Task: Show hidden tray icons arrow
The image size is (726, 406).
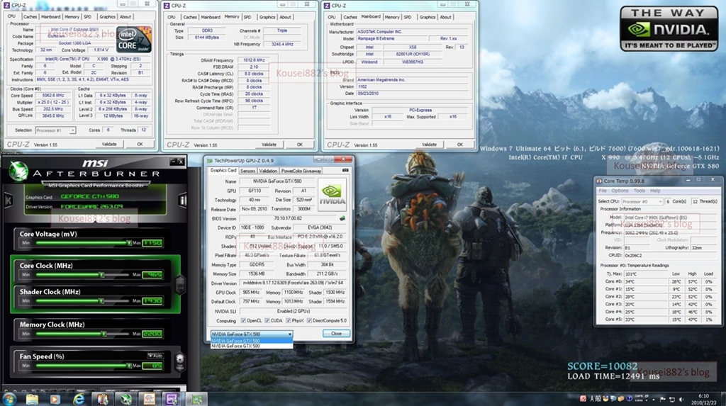Action: [x=654, y=399]
